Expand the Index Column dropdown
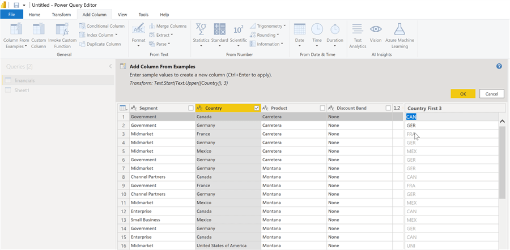The image size is (510, 250). click(x=100, y=35)
